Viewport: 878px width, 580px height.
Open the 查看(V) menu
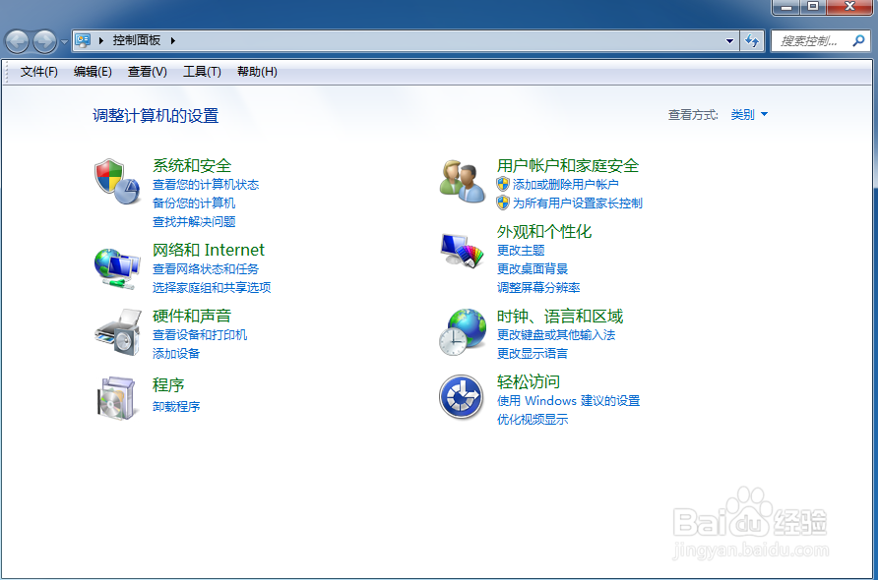tap(148, 72)
